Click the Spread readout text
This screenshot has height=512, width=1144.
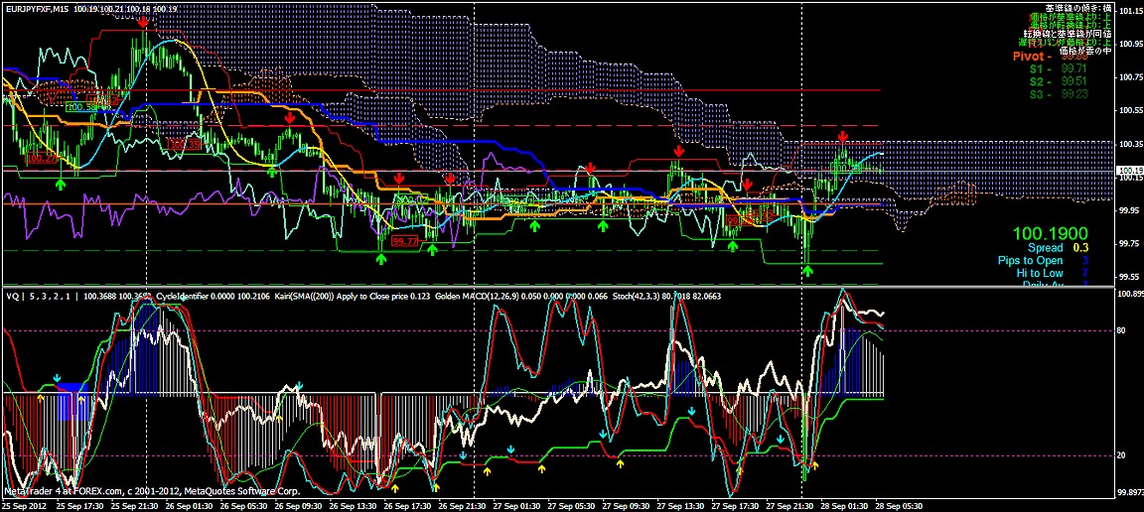click(1045, 247)
